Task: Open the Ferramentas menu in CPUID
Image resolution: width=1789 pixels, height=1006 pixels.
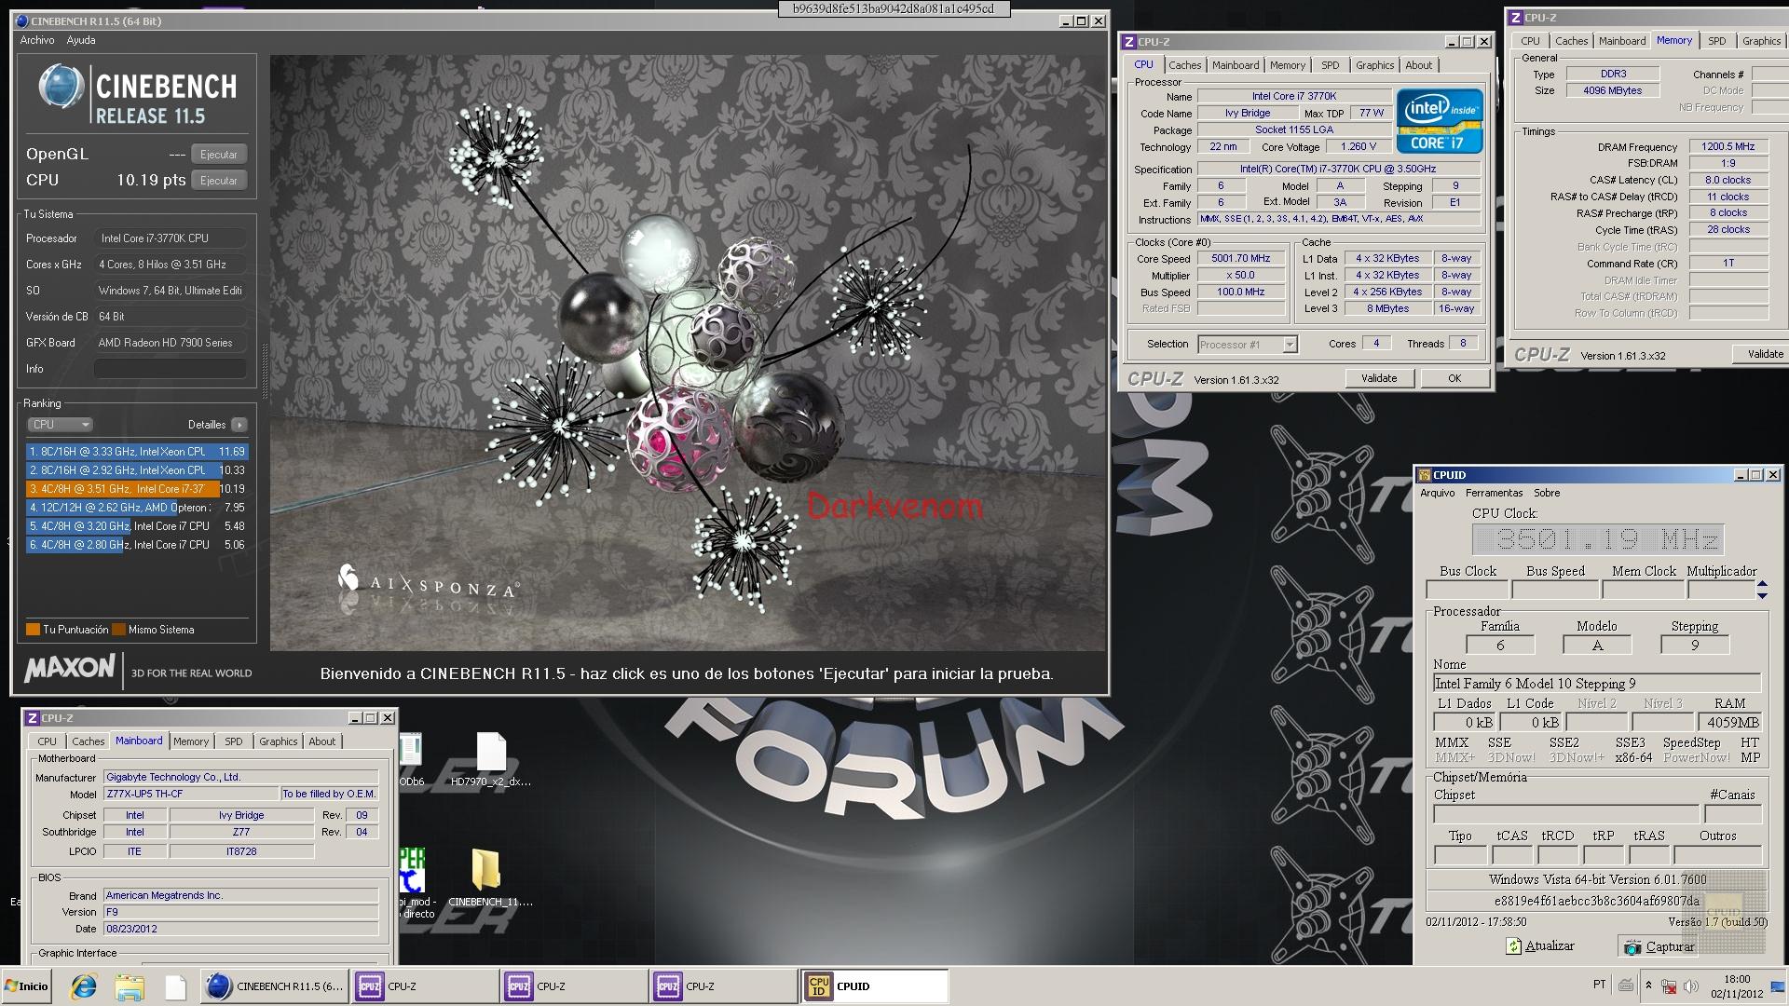Action: tap(1494, 493)
